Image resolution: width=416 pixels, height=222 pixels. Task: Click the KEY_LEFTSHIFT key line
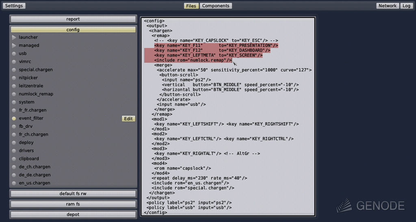pos(227,124)
